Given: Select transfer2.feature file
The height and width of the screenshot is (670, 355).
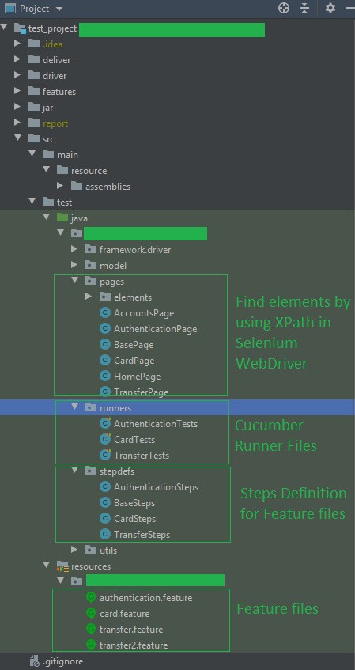Looking at the screenshot, I should click(x=134, y=645).
